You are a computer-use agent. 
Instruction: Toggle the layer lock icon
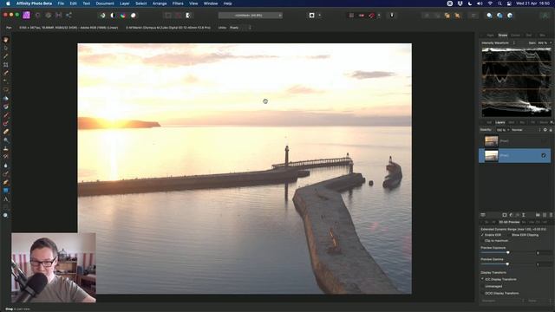551,130
